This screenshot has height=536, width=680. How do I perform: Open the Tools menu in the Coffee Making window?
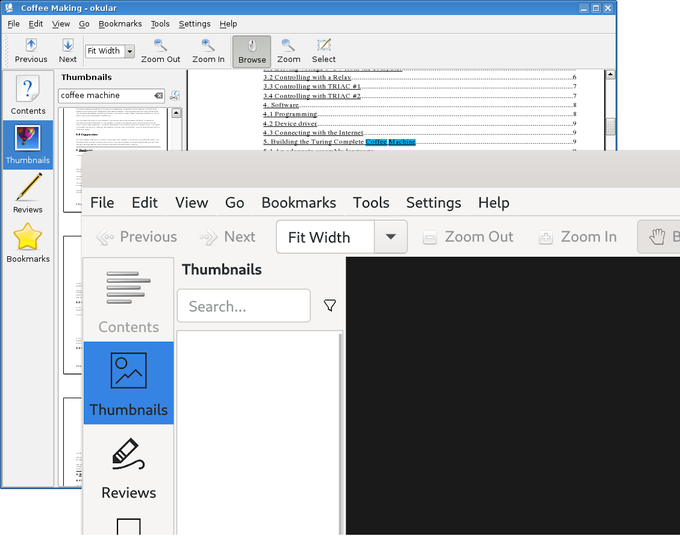point(160,24)
